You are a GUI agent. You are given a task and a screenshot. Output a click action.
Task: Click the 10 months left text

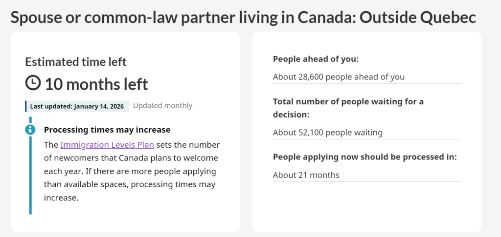click(96, 84)
